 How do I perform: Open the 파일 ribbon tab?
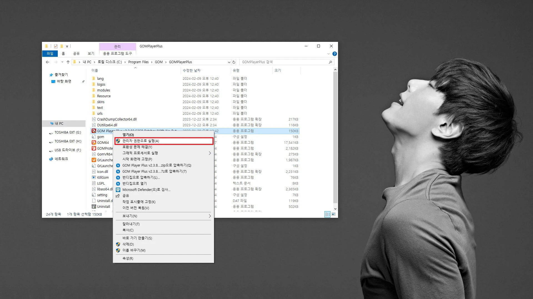click(50, 53)
